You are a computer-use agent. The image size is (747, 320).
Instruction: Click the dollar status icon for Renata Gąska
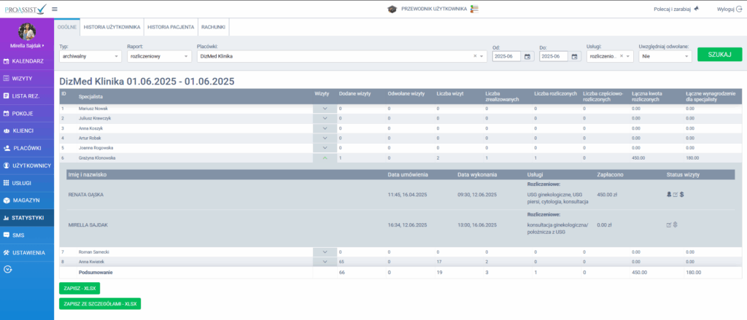click(x=681, y=195)
